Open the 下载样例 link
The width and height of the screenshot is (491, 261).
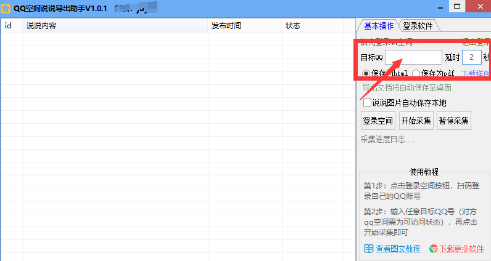point(476,73)
